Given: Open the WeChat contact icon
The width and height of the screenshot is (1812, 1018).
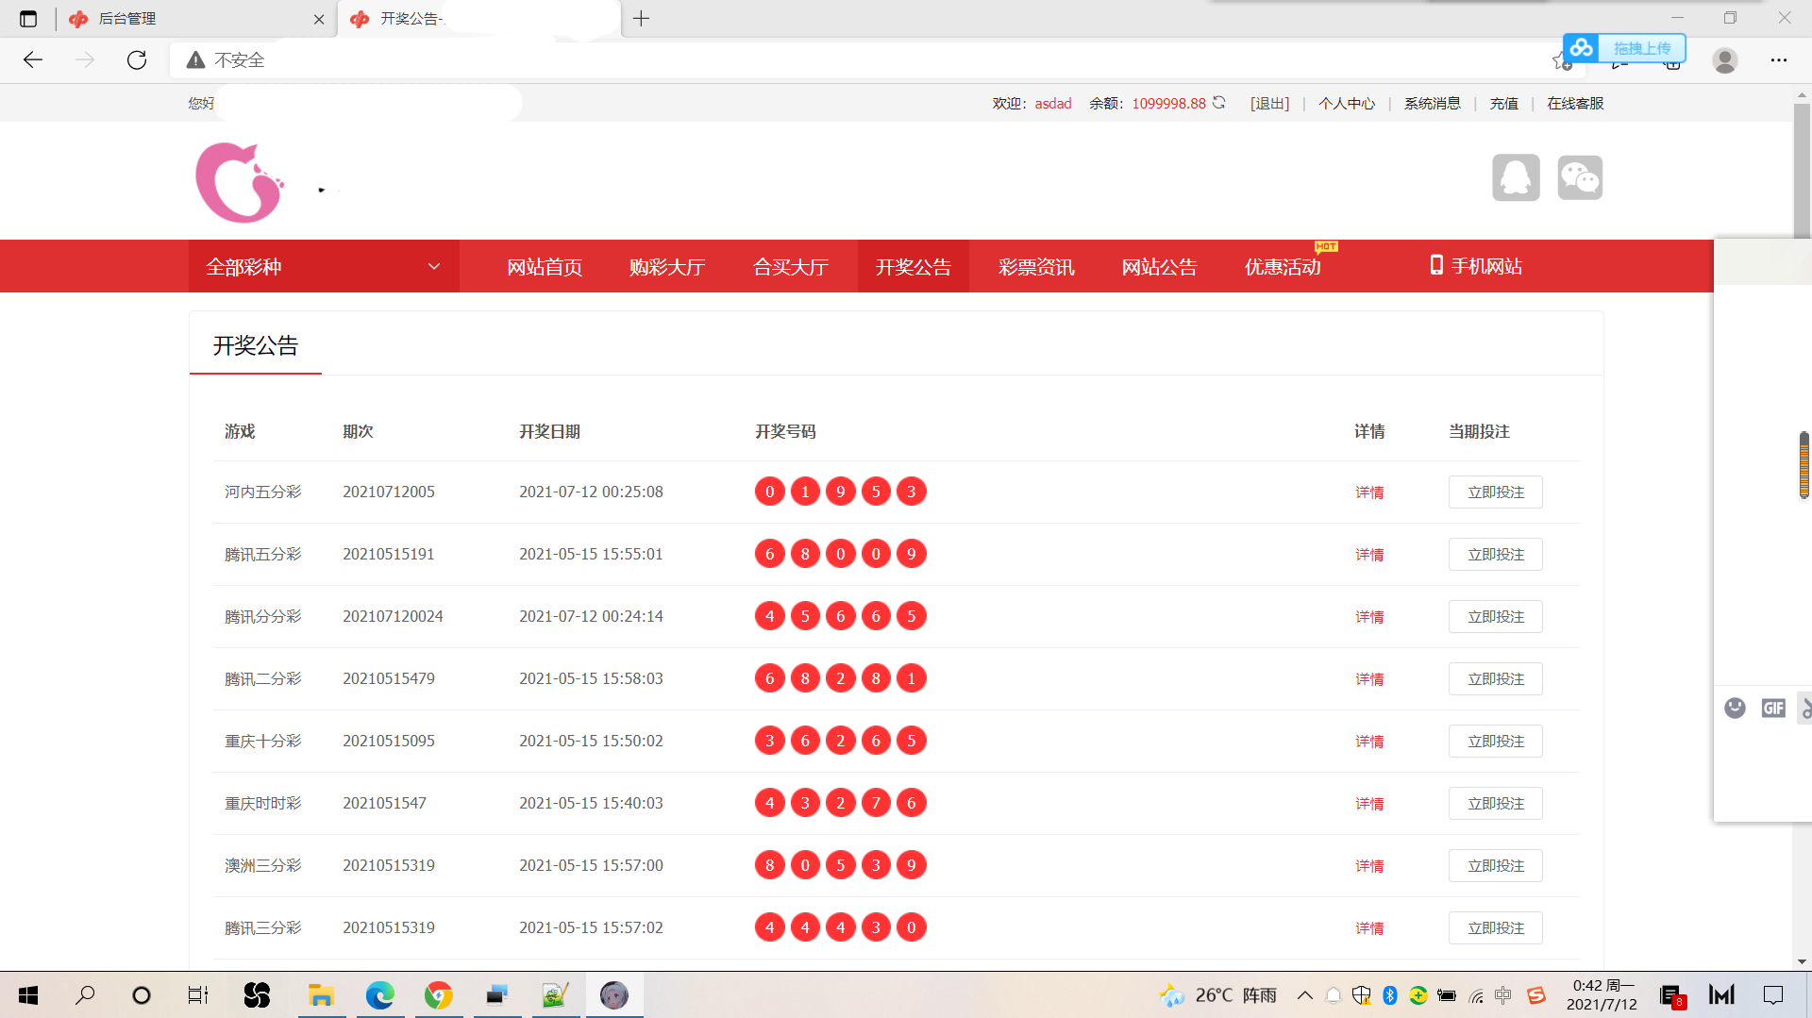Looking at the screenshot, I should [1580, 177].
